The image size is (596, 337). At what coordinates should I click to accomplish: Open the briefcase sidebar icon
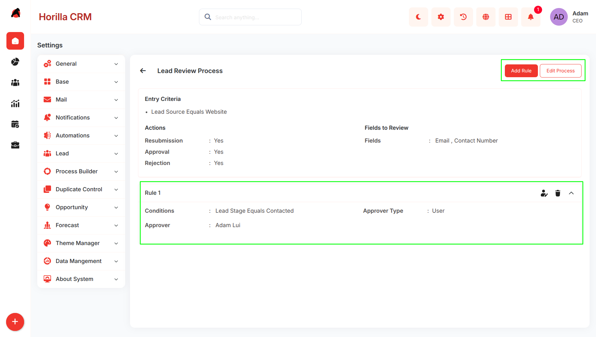(x=15, y=145)
